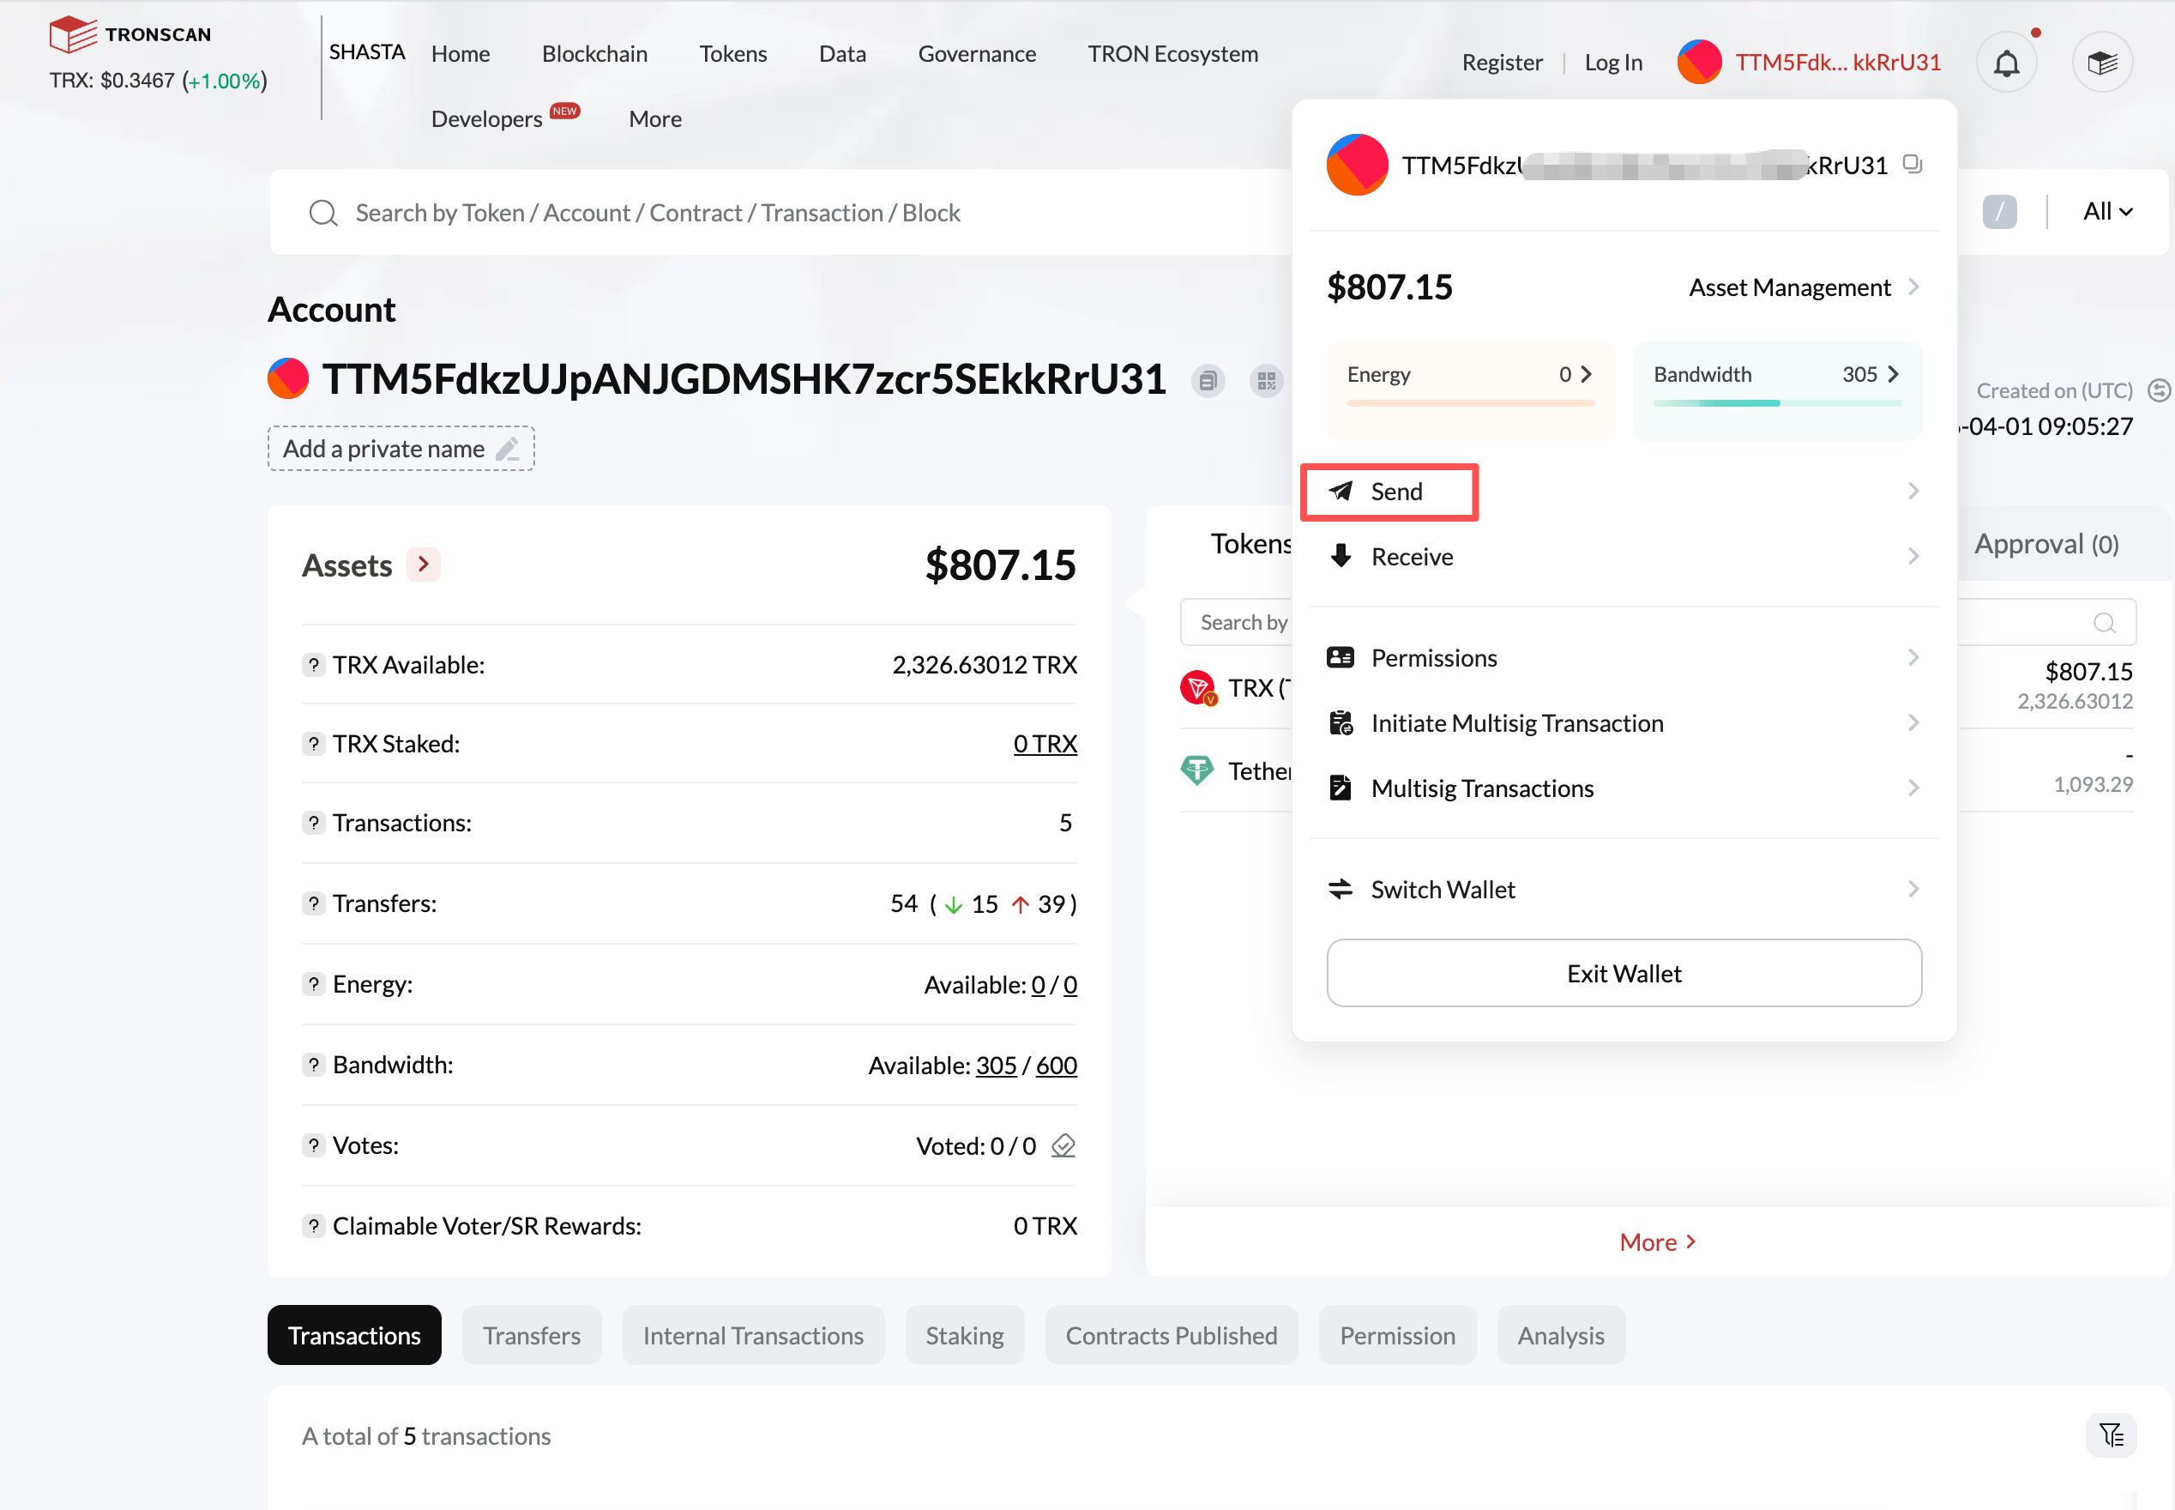Screen dimensions: 2175x1510
Task: Show the account QR code
Action: pyautogui.click(x=1266, y=380)
